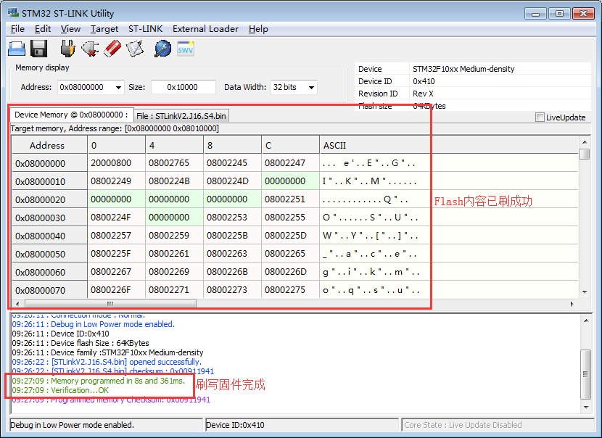Expand the Data Width dropdown
Viewport: 602px width, 438px height.
click(x=311, y=88)
